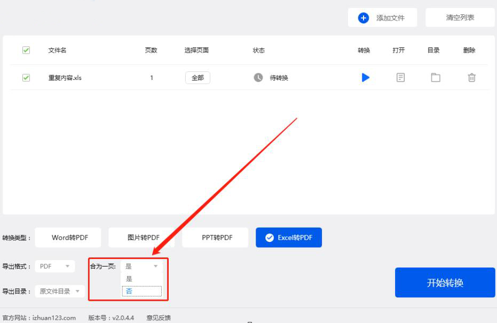497x323 pixels.
Task: Click the blue plus icon for adding files
Action: [x=363, y=18]
